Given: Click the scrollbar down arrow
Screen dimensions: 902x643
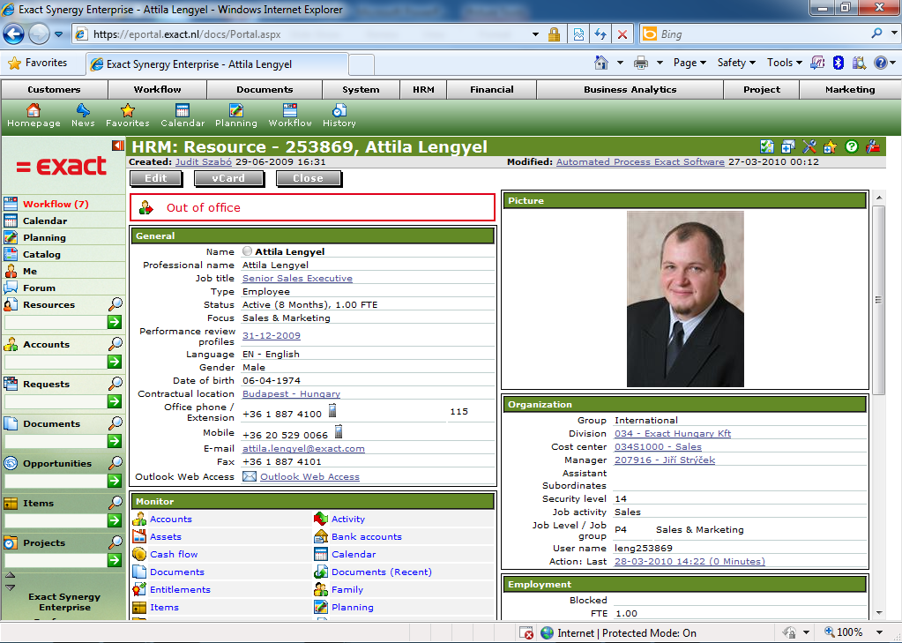Looking at the screenshot, I should pos(878,612).
